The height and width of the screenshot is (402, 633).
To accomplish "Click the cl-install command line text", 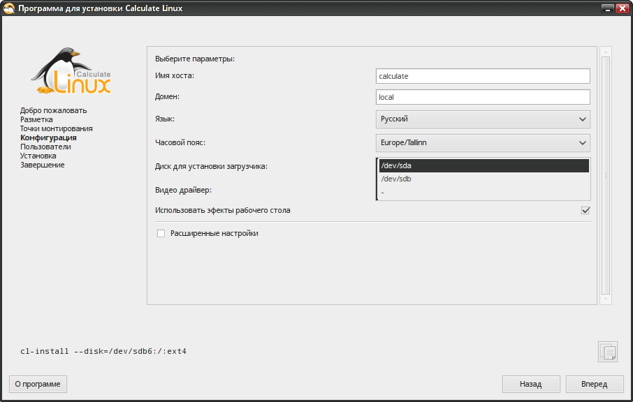I will (x=103, y=351).
